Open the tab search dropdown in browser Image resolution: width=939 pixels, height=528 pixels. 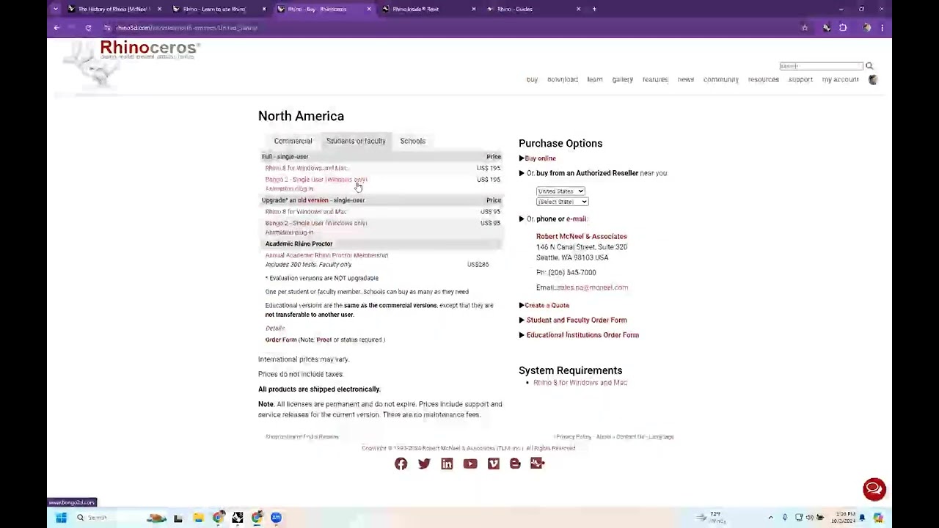56,9
